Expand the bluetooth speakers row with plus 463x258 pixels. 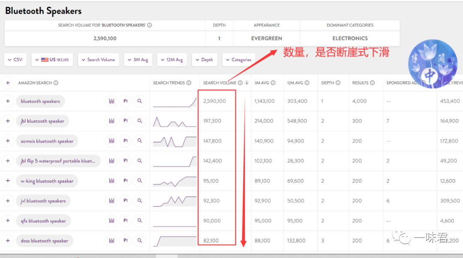point(8,101)
